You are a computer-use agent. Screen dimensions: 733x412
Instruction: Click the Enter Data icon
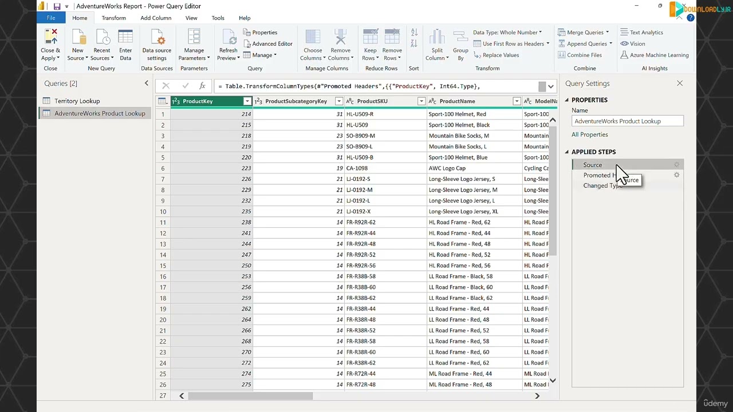(x=125, y=37)
